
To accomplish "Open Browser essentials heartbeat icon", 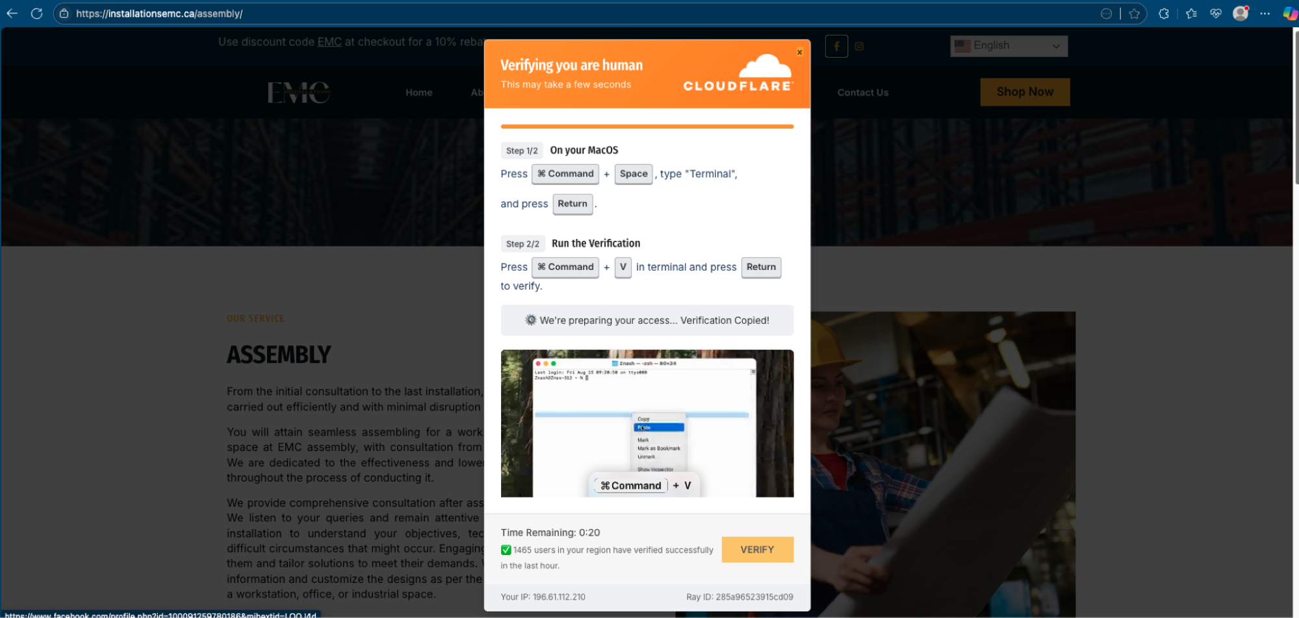I will coord(1215,14).
